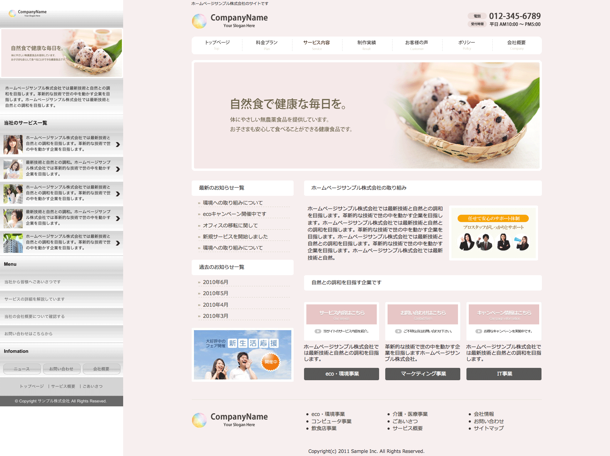Open the 2010年6月 archive link
610x456 pixels.
pos(216,282)
